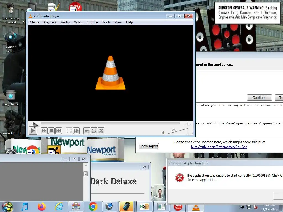The width and height of the screenshot is (283, 212).
Task: Open the music note taskbar icon
Action: tap(24, 206)
